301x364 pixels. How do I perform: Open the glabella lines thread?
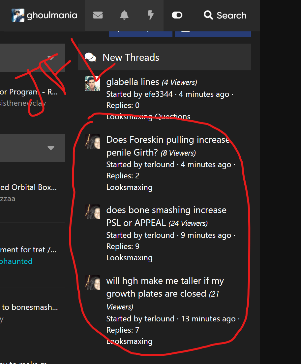point(133,82)
